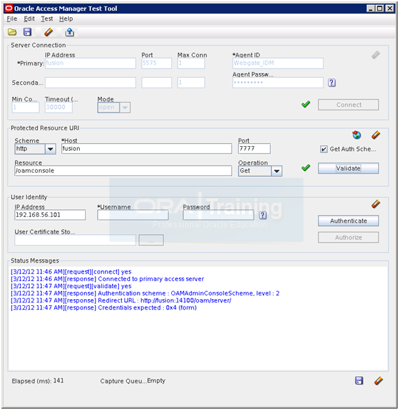399x410 pixels.
Task: Click the Authenticate button
Action: (x=348, y=221)
